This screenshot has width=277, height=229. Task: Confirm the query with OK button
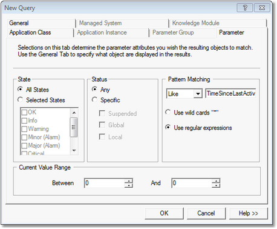pyautogui.click(x=164, y=213)
